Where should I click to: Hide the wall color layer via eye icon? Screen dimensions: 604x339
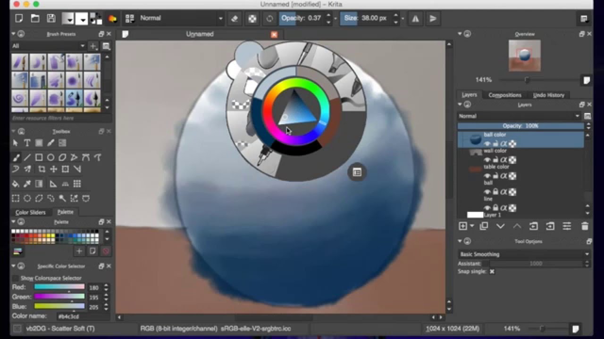tap(487, 160)
